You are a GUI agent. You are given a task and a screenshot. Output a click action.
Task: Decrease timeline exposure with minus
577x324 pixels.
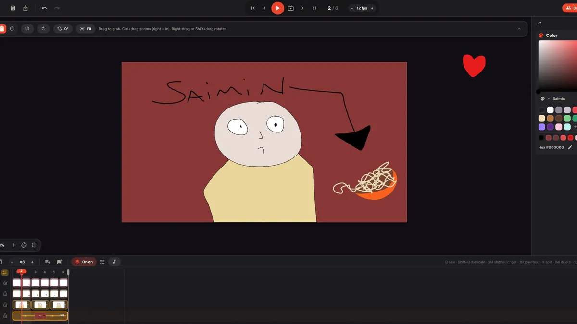coord(12,262)
